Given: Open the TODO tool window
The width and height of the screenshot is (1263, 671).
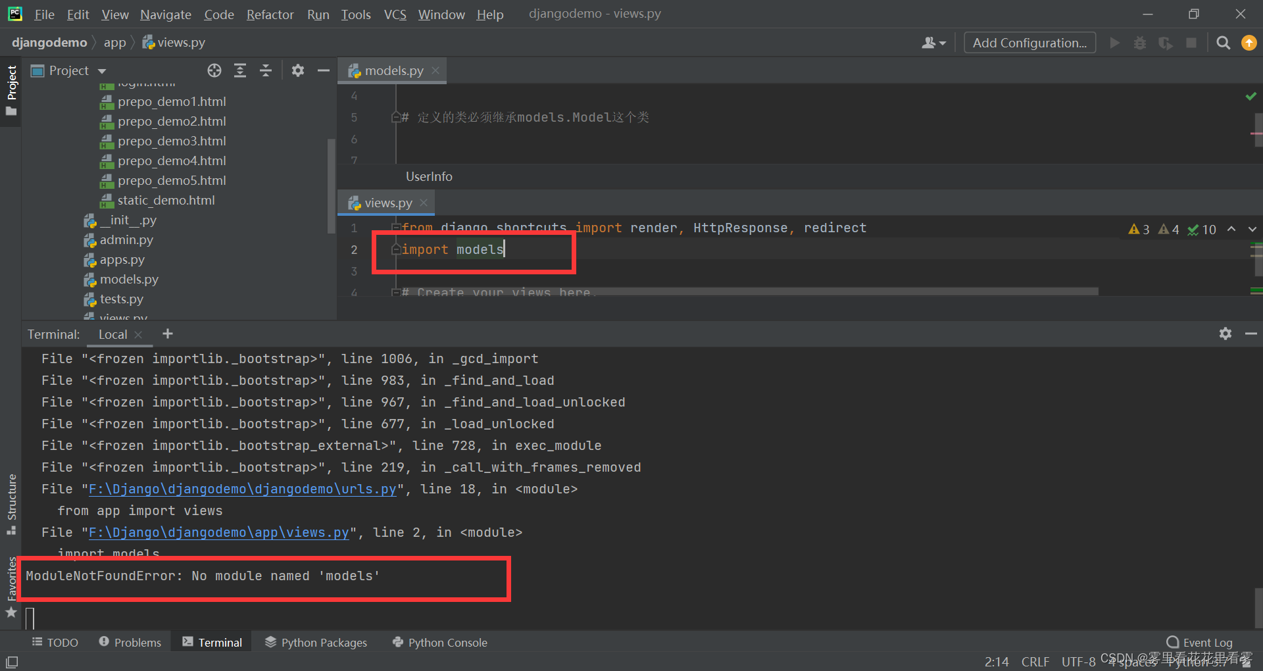Looking at the screenshot, I should [x=55, y=642].
